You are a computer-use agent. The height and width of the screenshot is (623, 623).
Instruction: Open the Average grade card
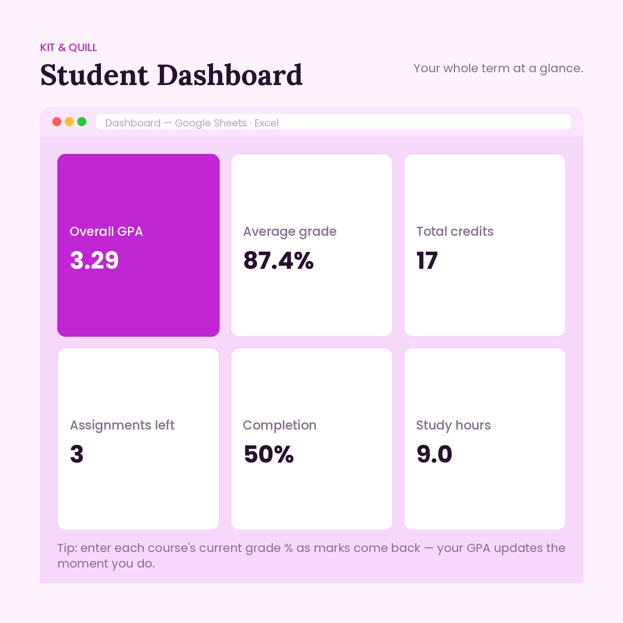(311, 245)
